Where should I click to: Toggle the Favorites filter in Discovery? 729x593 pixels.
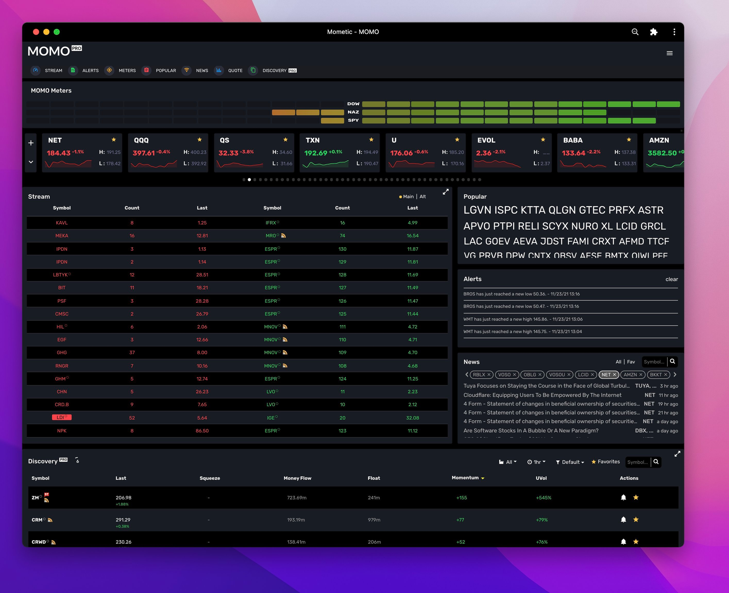coord(605,462)
